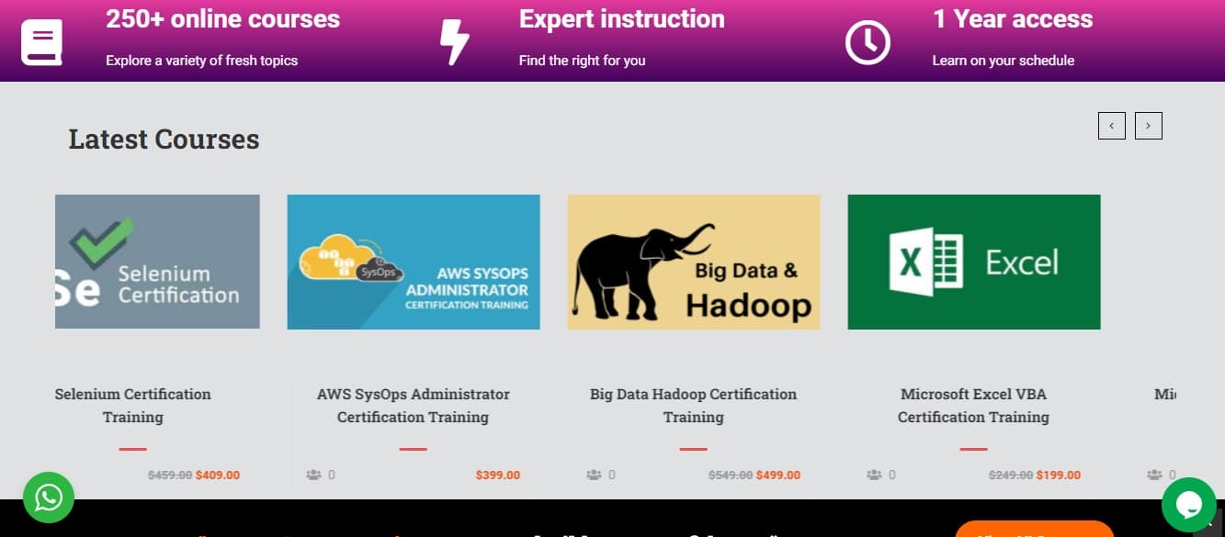1225x537 pixels.
Task: Click enrolled-students icon under AWS SysOps course
Action: 313,475
